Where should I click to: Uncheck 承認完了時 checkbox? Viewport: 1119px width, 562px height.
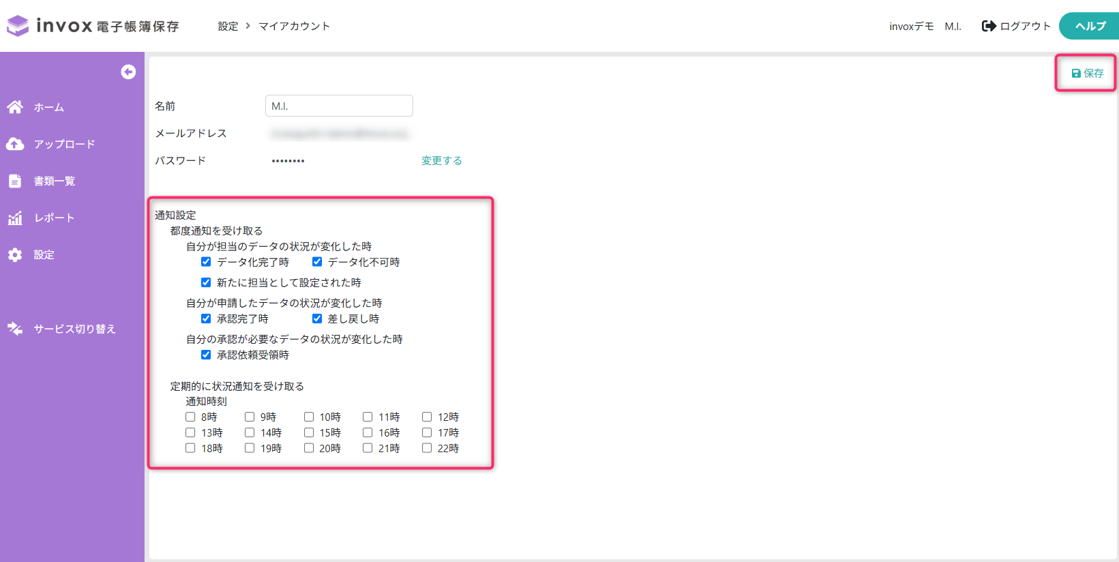pyautogui.click(x=206, y=319)
